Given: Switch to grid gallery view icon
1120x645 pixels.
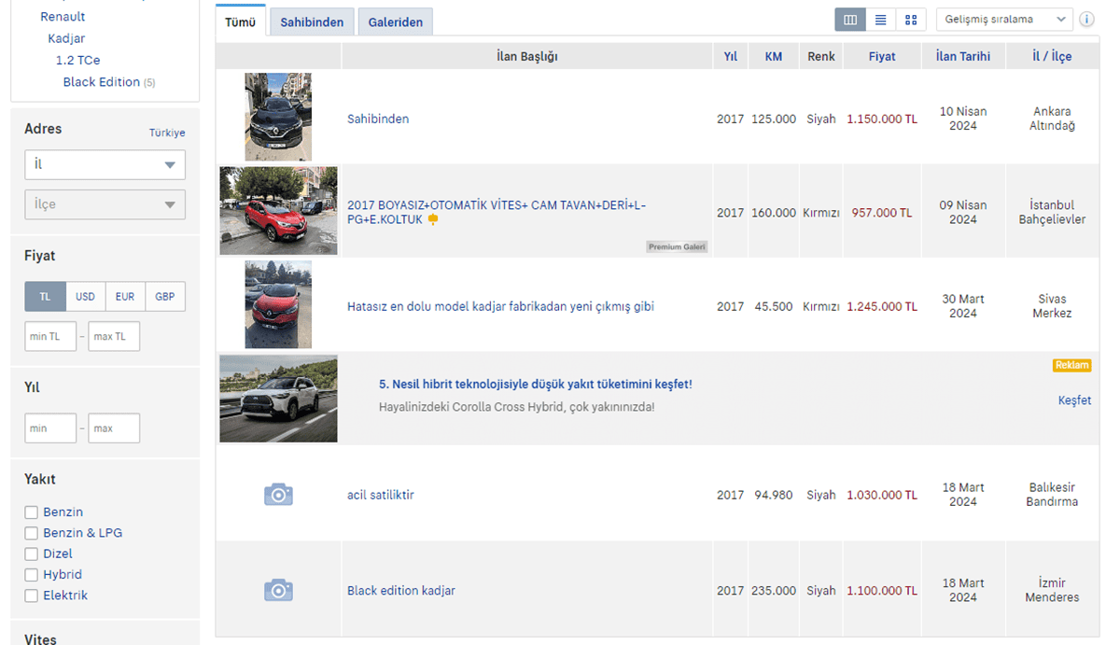Looking at the screenshot, I should pos(911,20).
